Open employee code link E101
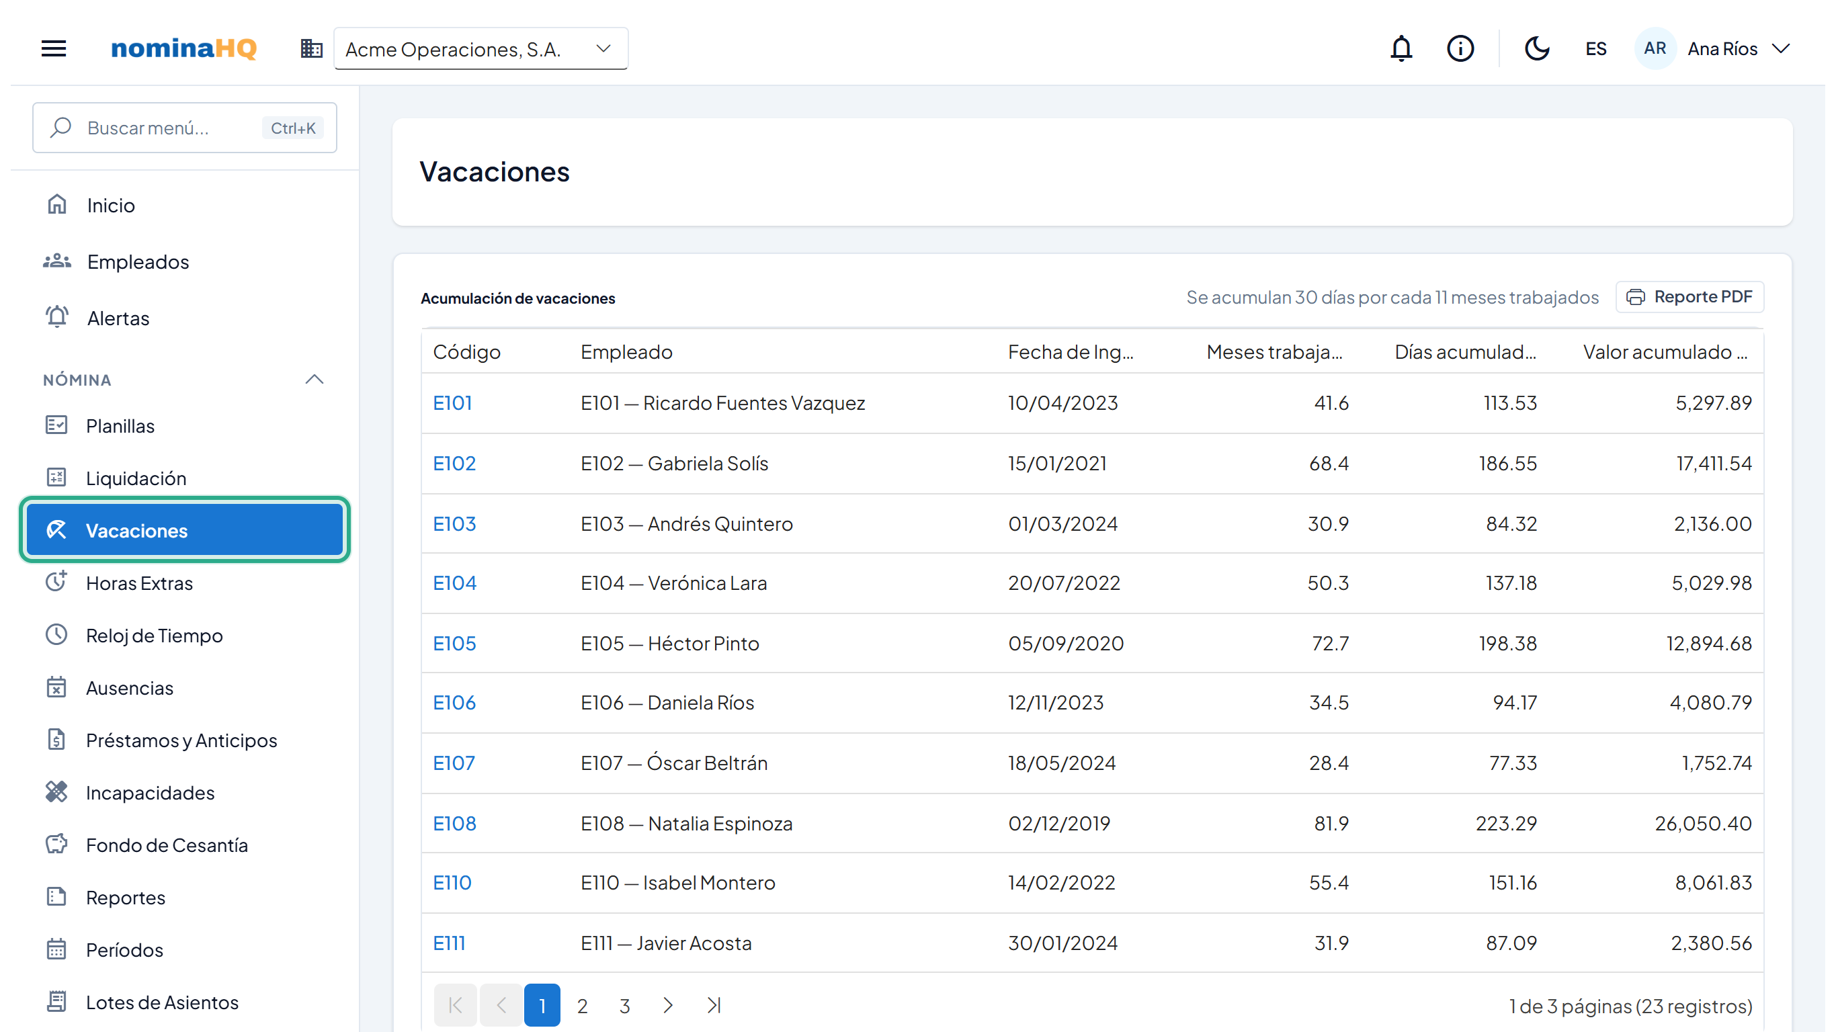The width and height of the screenshot is (1836, 1032). [x=452, y=403]
